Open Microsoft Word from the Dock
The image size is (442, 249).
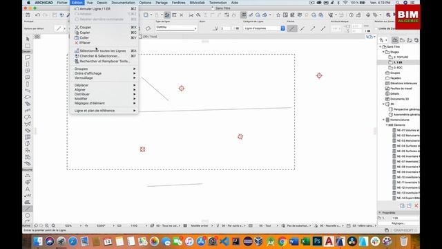pos(294,241)
